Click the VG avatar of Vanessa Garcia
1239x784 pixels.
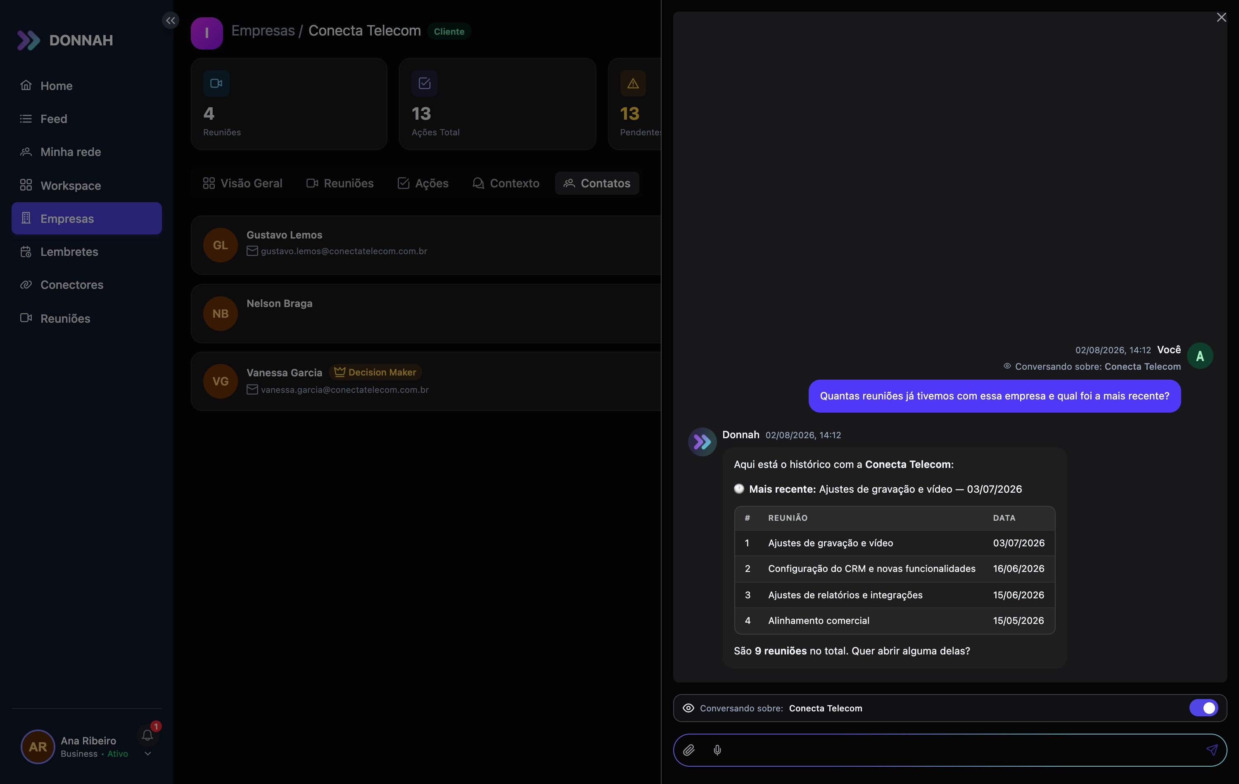tap(221, 381)
